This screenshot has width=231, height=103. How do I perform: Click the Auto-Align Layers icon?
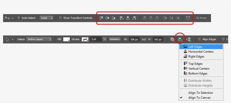tap(188, 18)
